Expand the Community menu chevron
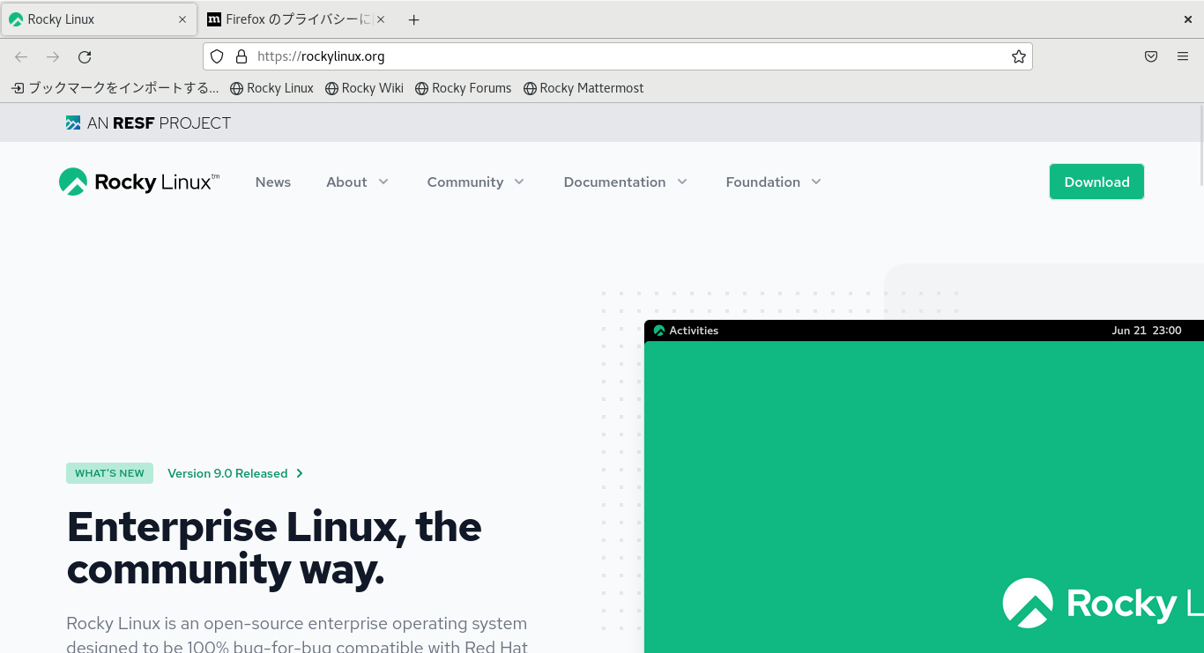The width and height of the screenshot is (1204, 653). [x=519, y=182]
